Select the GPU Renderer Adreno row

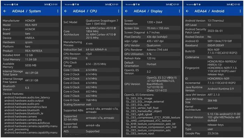pos(152,50)
